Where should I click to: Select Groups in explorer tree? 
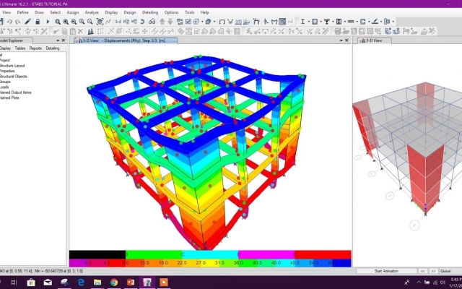pyautogui.click(x=5, y=82)
